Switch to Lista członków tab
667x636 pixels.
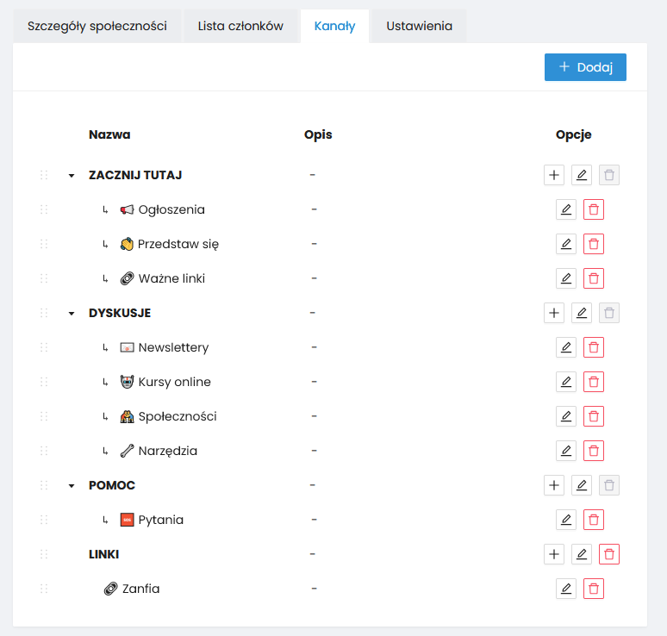coord(240,26)
